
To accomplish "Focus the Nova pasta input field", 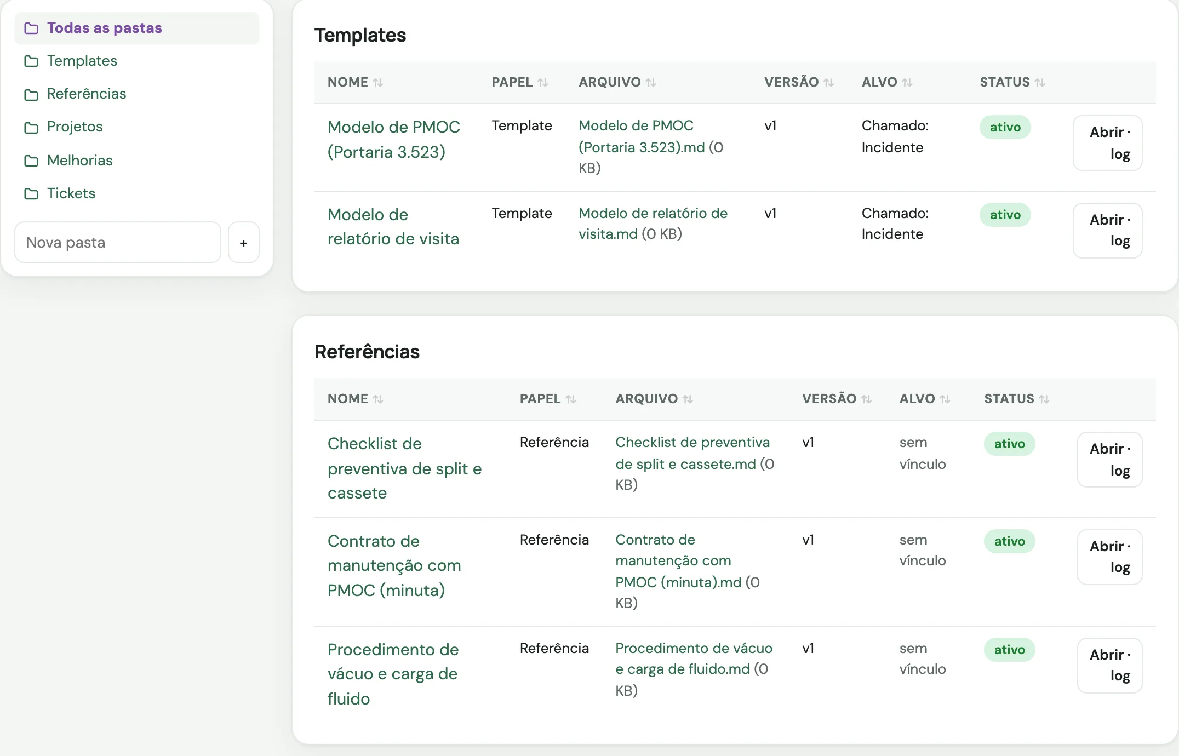I will 118,242.
